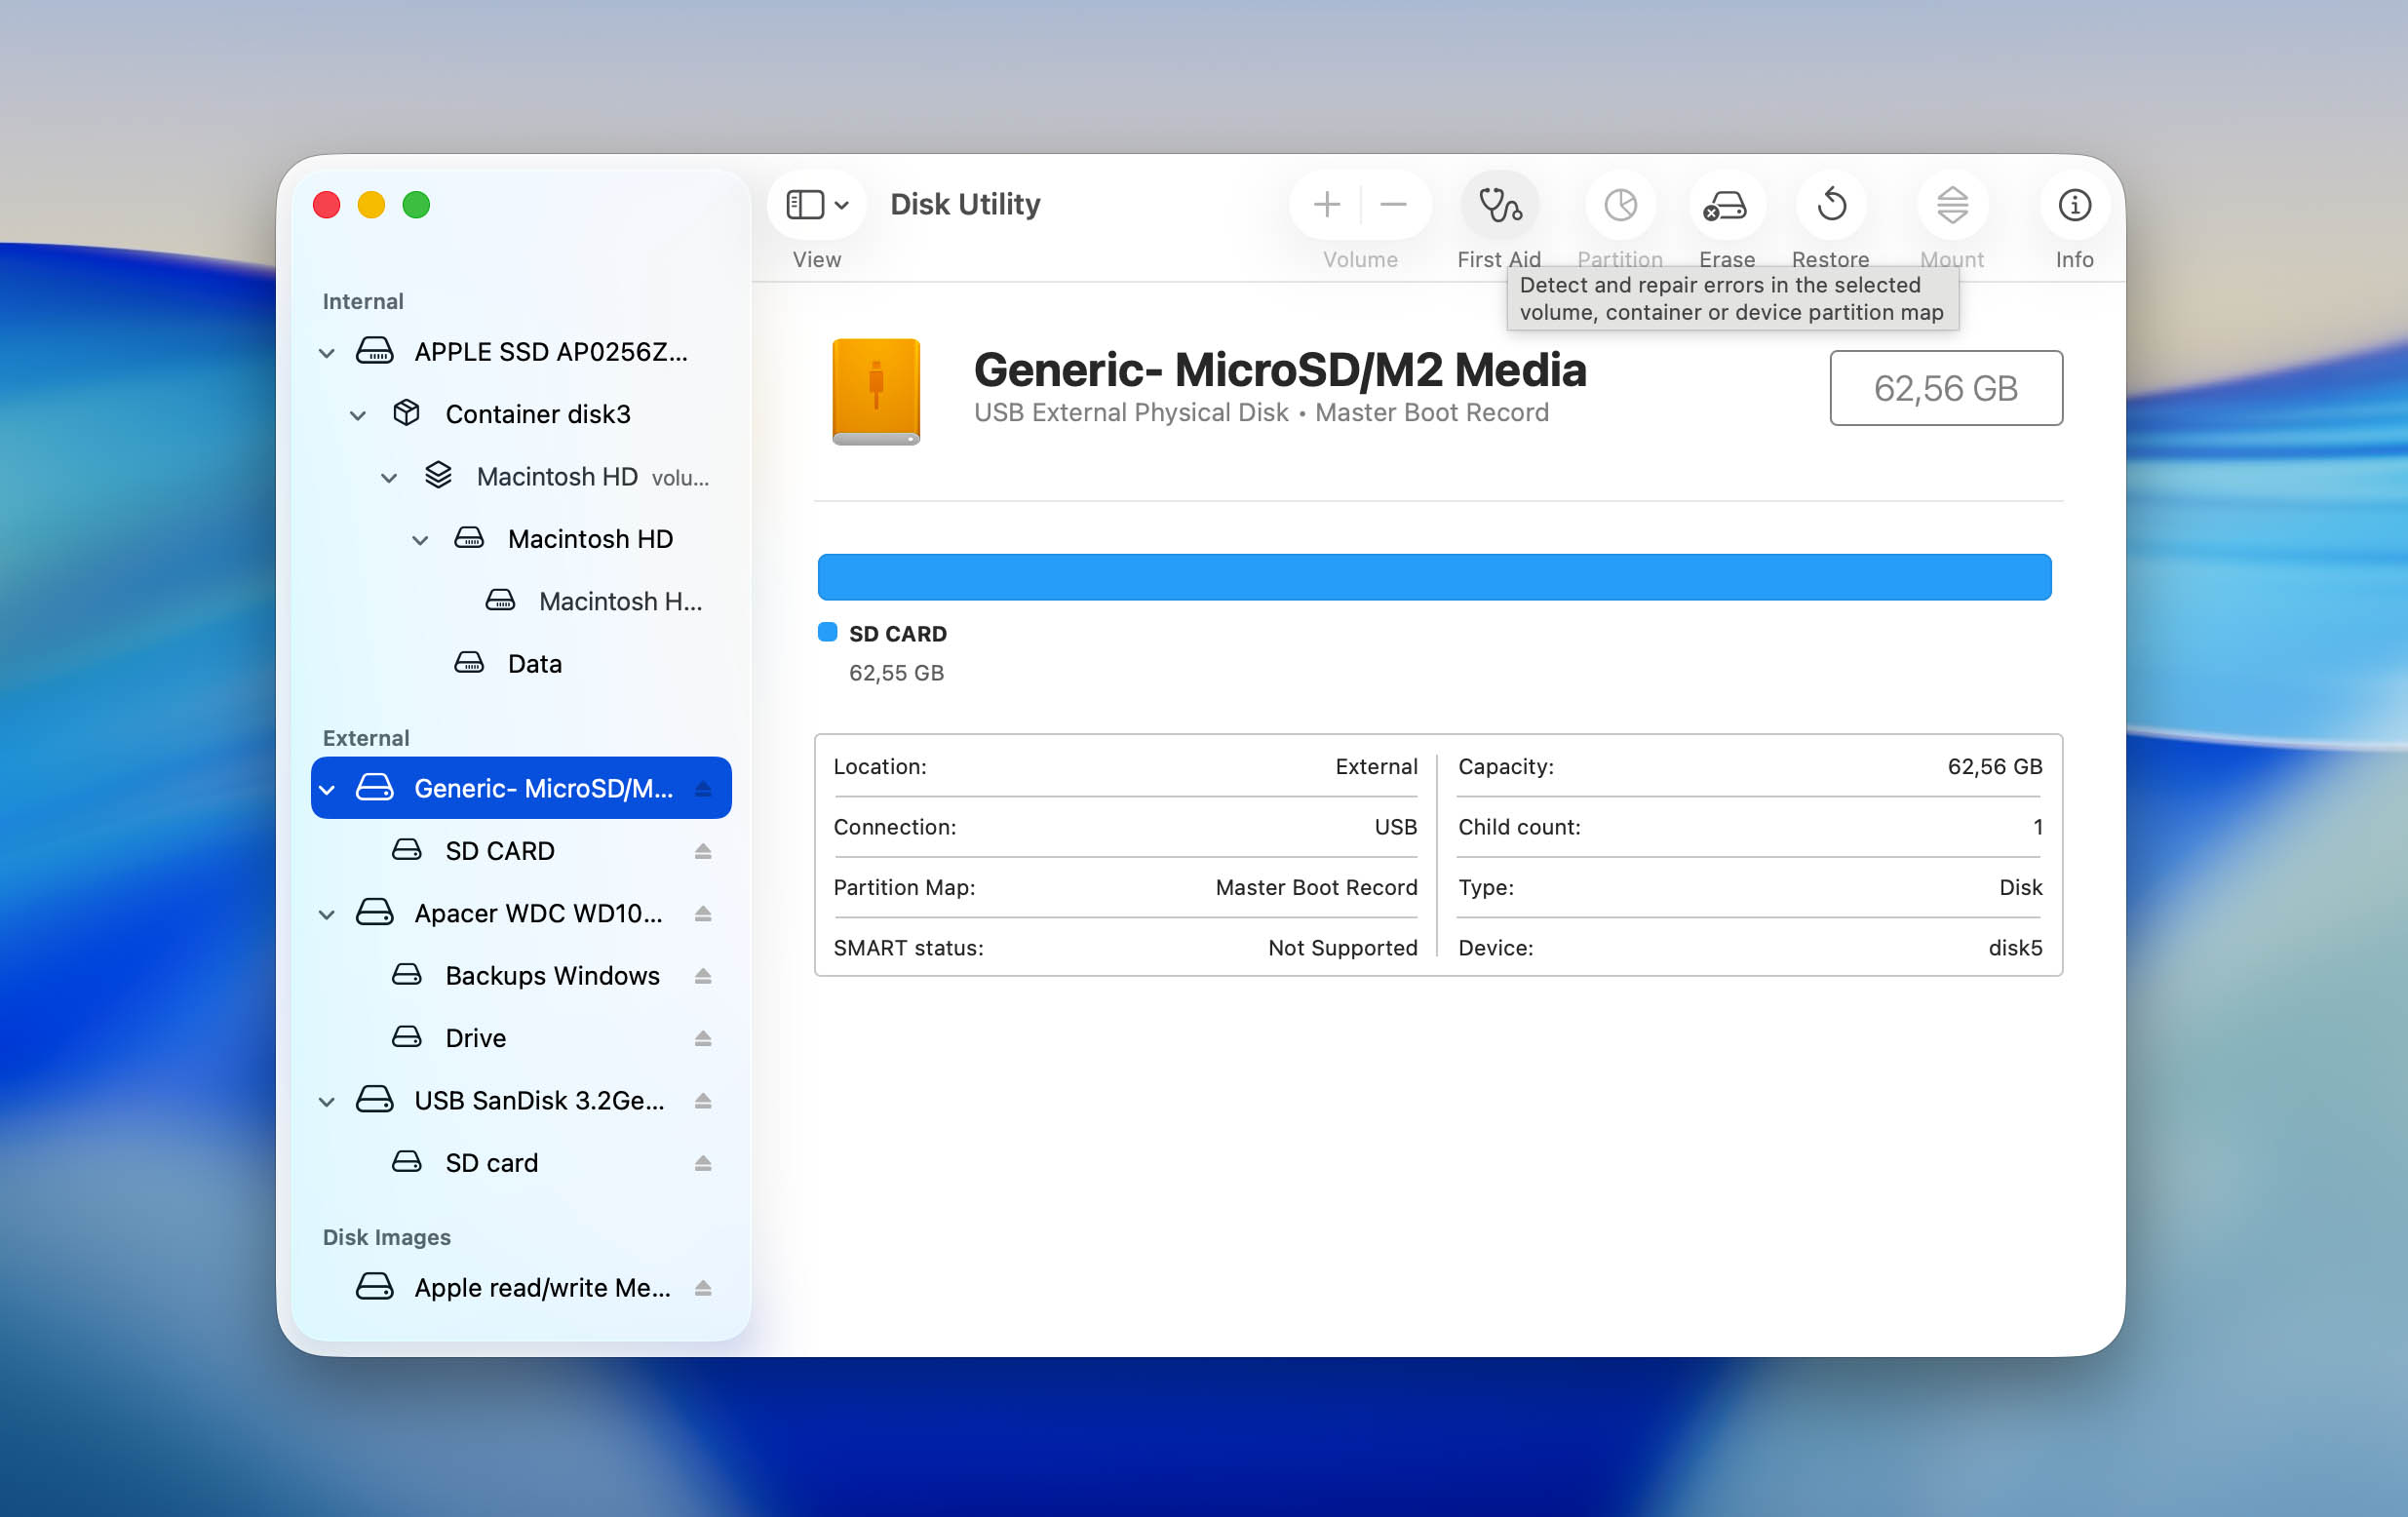The image size is (2408, 1517).
Task: Click the SD CARD blue legend swatch
Action: click(x=827, y=632)
